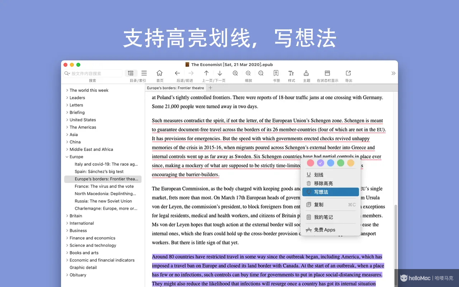Focus the content search field

tap(93, 74)
